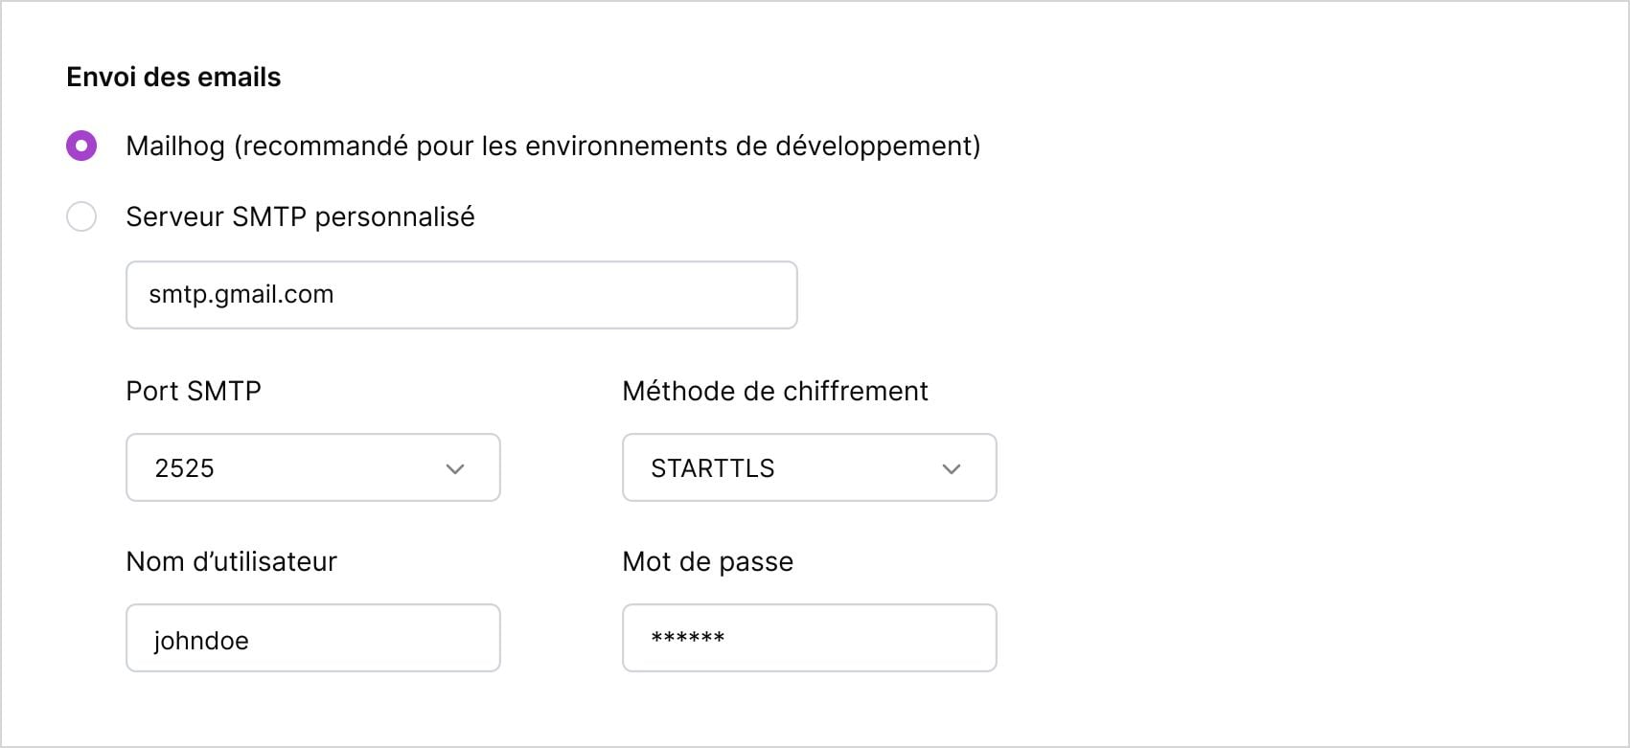Click the Port SMTP label
Image resolution: width=1630 pixels, height=748 pixels.
click(x=194, y=391)
